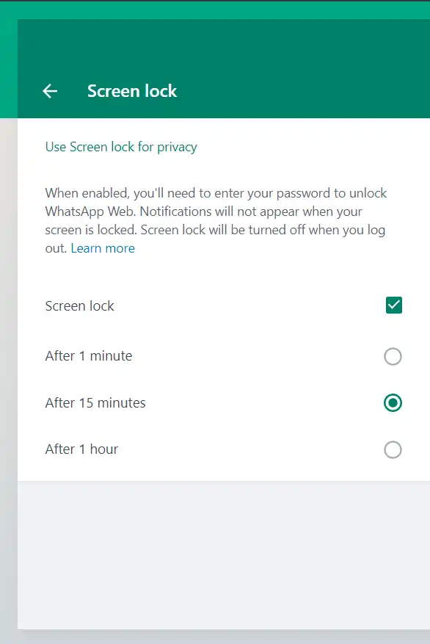Image resolution: width=430 pixels, height=644 pixels.
Task: Click the After 15 minutes label text
Action: click(95, 402)
